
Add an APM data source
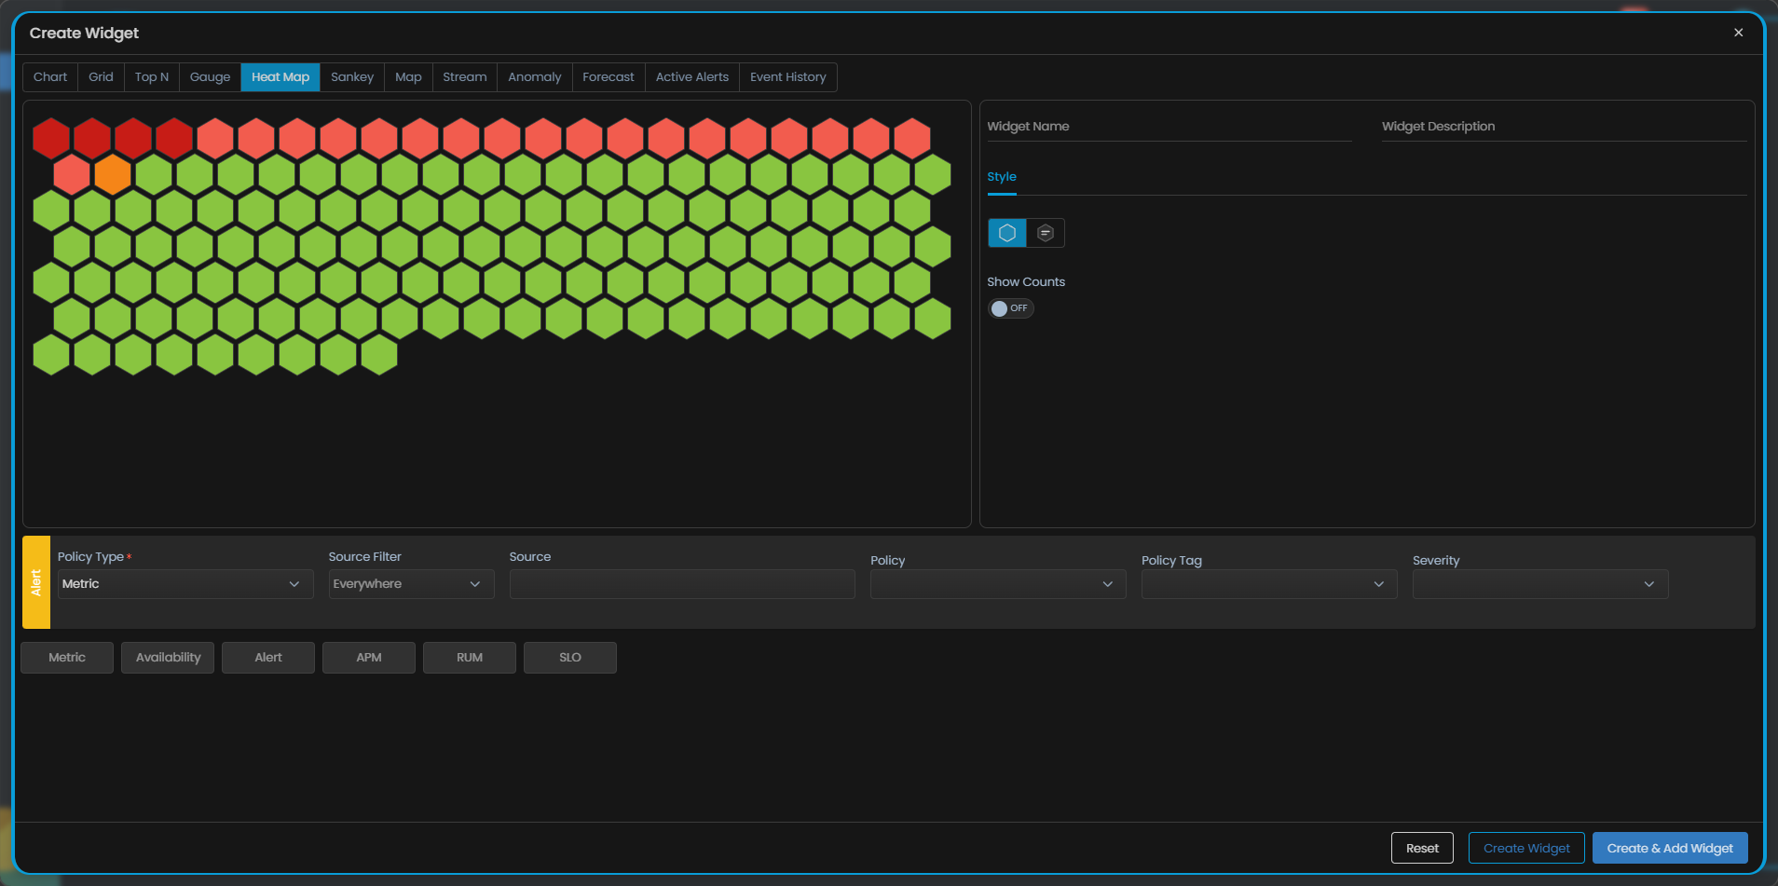369,658
